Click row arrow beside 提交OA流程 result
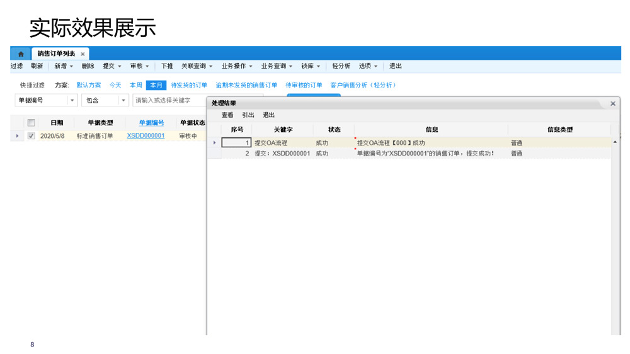Viewport: 630px width, 354px height. (x=215, y=142)
